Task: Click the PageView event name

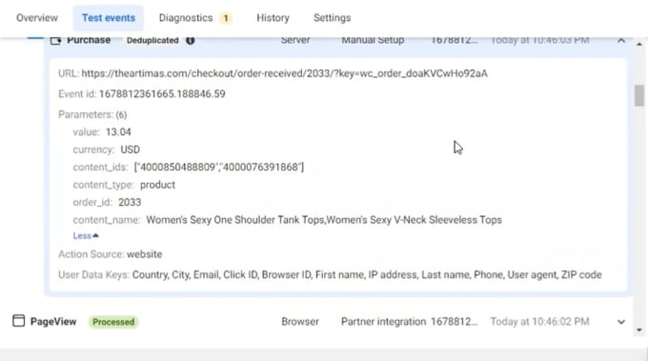Action: point(53,321)
